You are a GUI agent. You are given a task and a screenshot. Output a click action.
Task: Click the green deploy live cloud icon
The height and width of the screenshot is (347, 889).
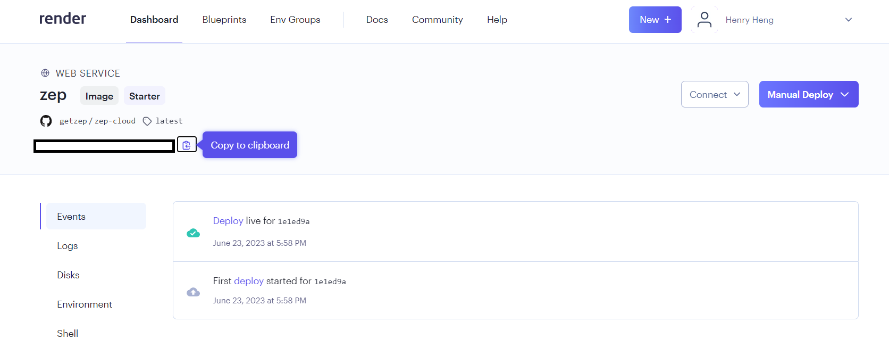pyautogui.click(x=193, y=233)
